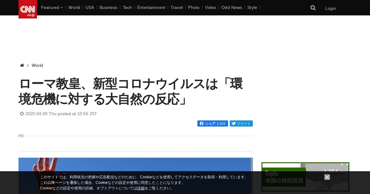The width and height of the screenshot is (370, 194).
Task: Click the article photo of raised hand
Action: tap(136, 176)
